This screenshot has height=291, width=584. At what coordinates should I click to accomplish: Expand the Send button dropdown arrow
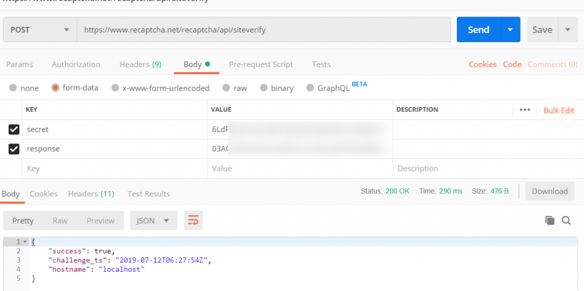point(510,30)
